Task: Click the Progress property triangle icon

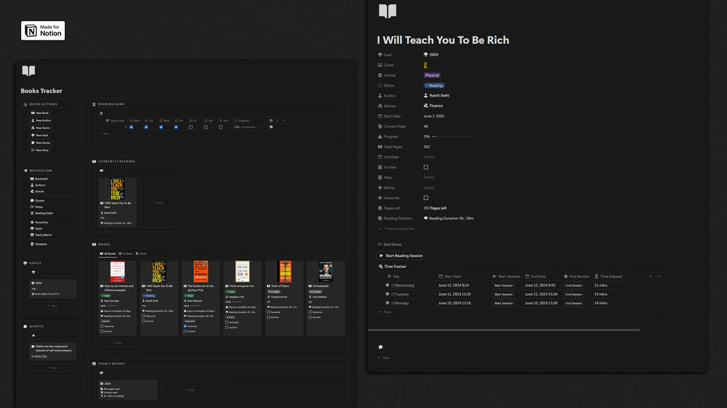Action: (x=380, y=136)
